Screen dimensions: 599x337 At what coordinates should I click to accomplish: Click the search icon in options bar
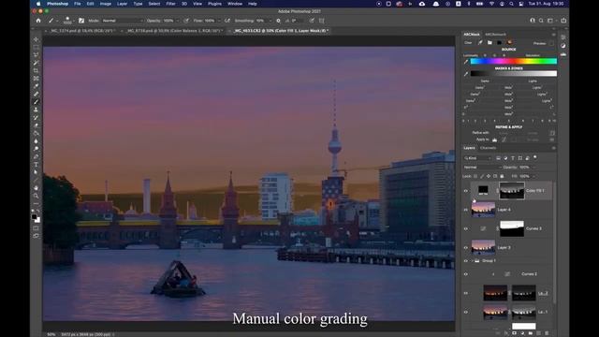pos(541,21)
